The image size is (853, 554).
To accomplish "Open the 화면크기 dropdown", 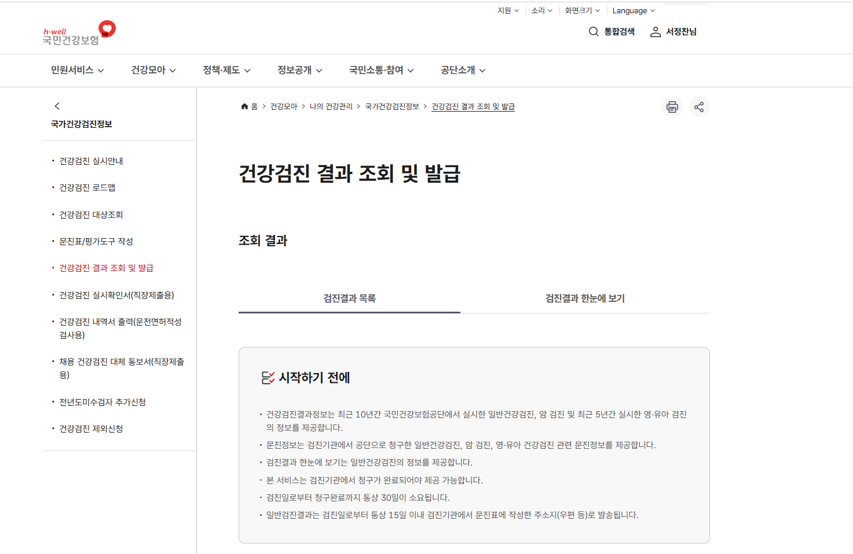I will pos(583,10).
